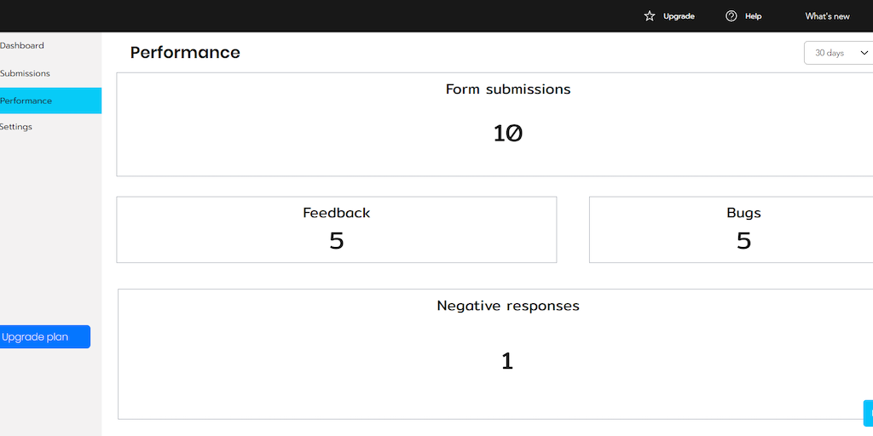This screenshot has width=873, height=436.
Task: Click the question mark Help icon
Action: (x=731, y=16)
